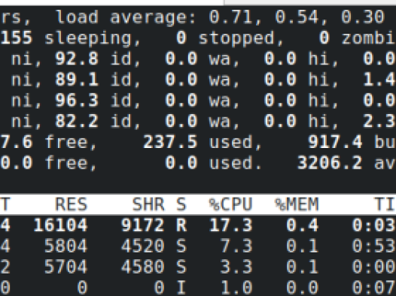Click the 917.4 buffer memory value
Screen dimensions: 396x296
(335, 142)
